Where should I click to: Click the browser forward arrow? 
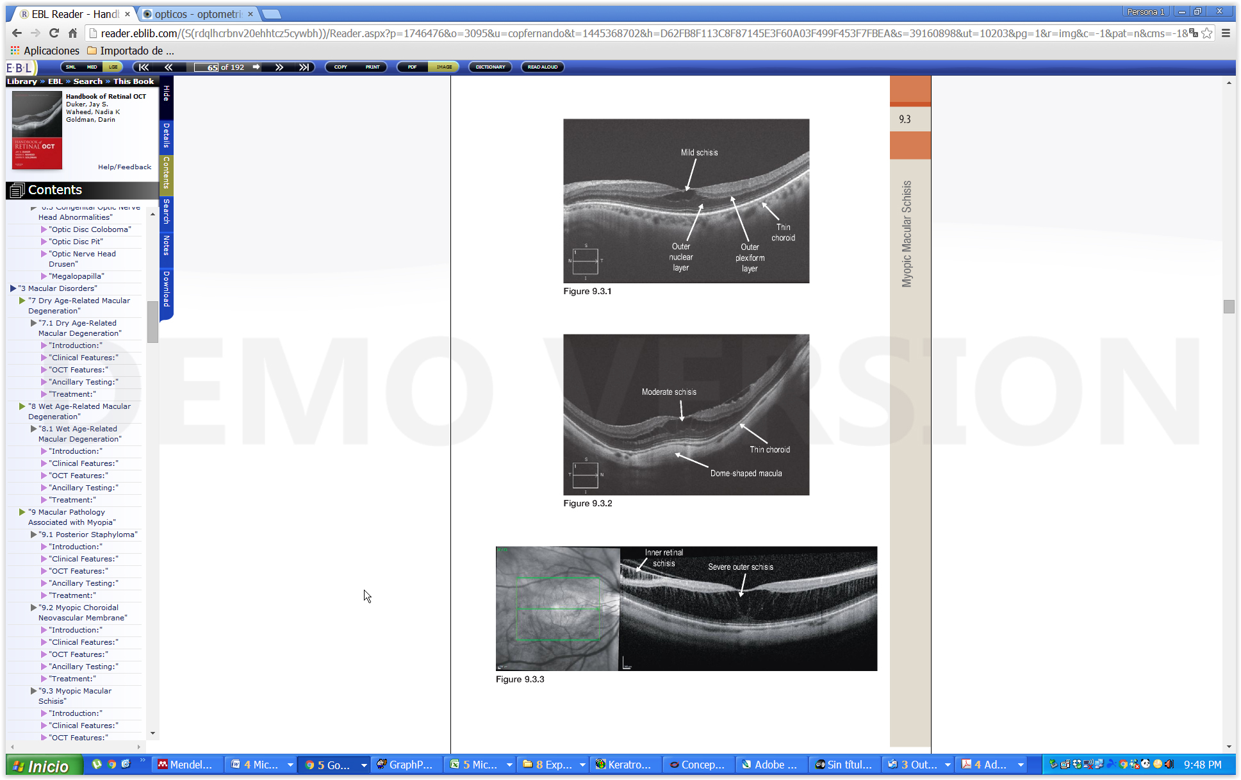coord(35,33)
